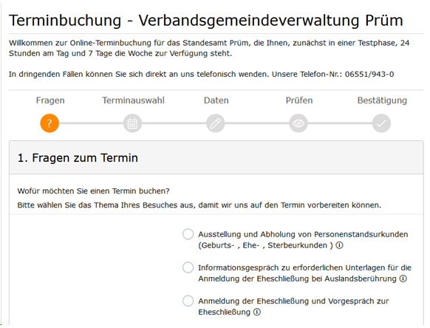Click the sentence Bitte wählen Sie das Thema
The image size is (430, 328).
(199, 205)
